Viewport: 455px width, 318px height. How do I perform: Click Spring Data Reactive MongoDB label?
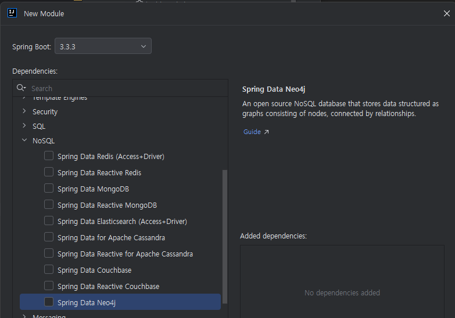click(x=107, y=205)
